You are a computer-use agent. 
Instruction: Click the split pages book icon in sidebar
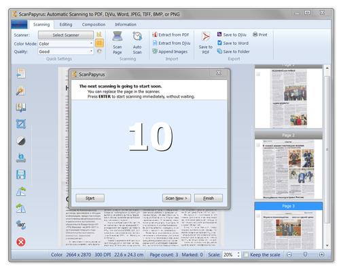click(x=21, y=108)
